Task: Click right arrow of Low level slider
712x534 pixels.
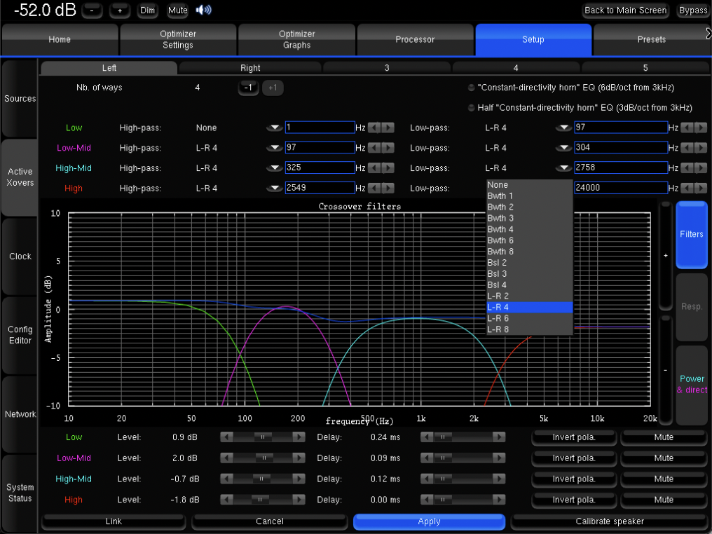Action: point(299,437)
